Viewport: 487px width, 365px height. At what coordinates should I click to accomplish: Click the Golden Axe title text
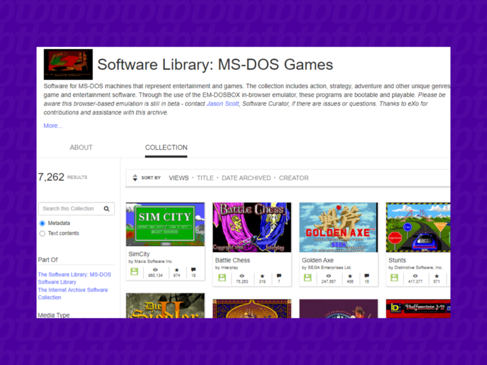click(318, 260)
